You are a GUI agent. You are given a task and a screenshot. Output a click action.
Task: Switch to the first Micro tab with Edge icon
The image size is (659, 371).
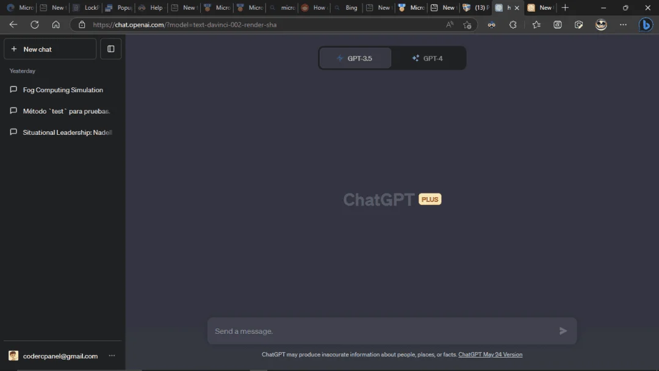point(21,7)
